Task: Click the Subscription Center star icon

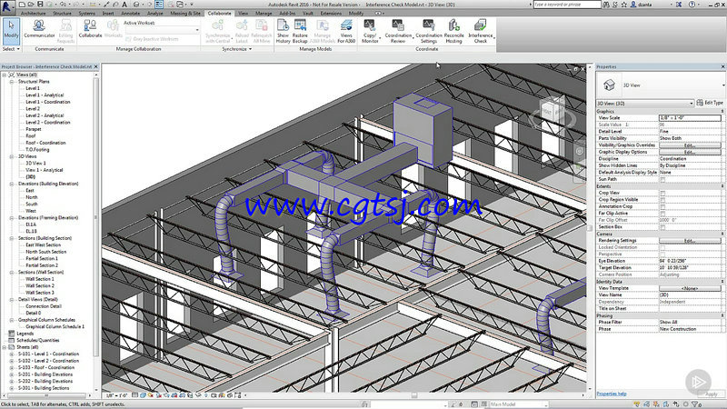Action: (x=624, y=5)
